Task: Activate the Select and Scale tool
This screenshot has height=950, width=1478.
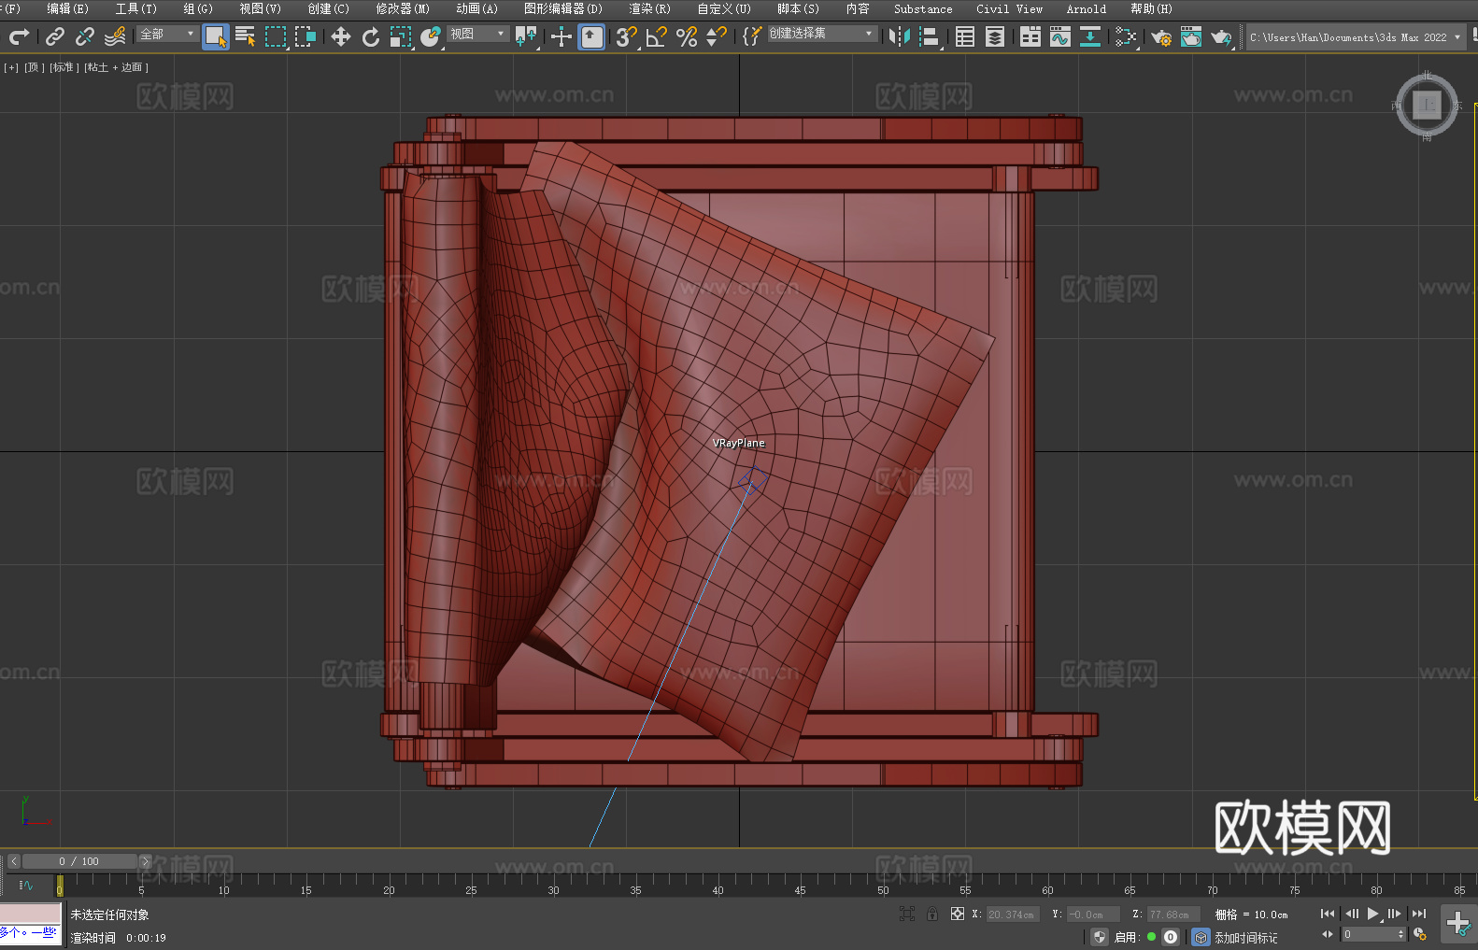Action: point(401,36)
